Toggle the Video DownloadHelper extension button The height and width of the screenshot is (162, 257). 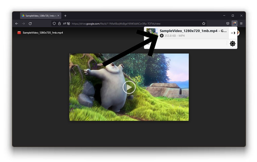coord(234,23)
